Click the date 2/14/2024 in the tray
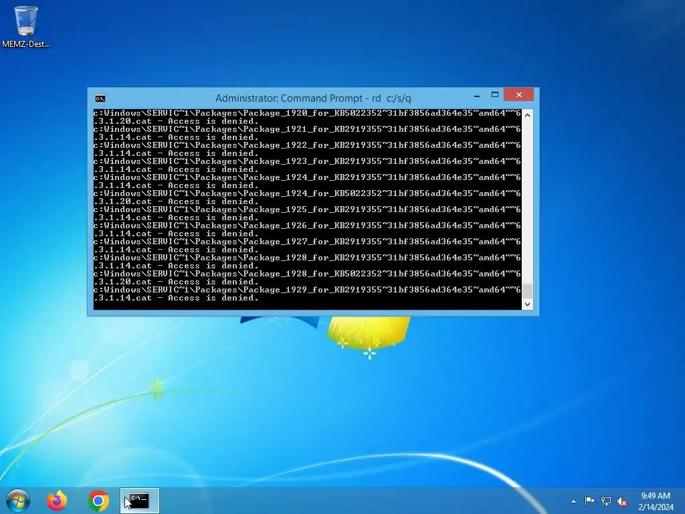The image size is (685, 514). 656,507
